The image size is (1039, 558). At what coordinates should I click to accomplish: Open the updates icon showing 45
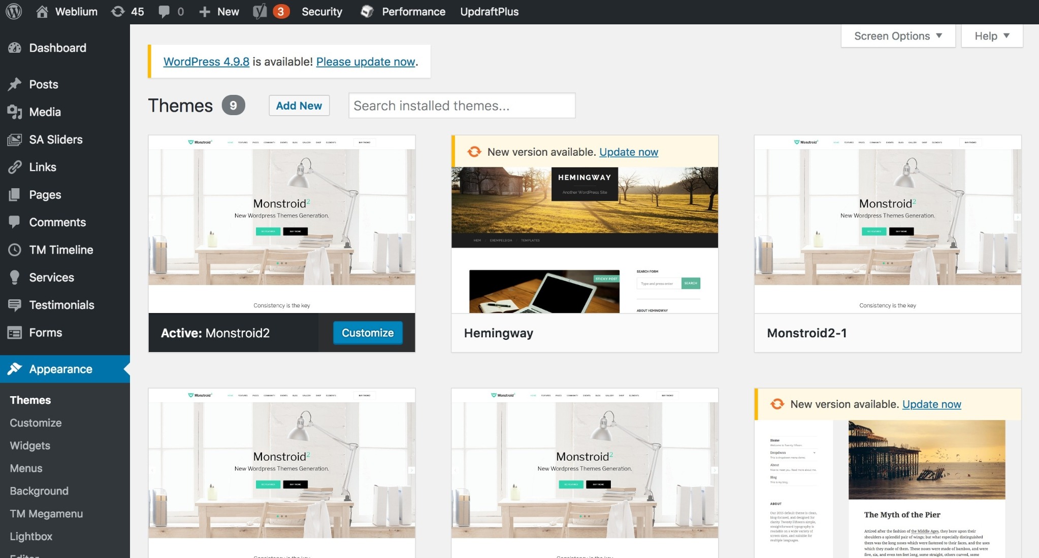(118, 11)
